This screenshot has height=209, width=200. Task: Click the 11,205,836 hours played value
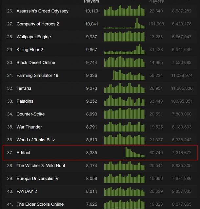point(182,88)
